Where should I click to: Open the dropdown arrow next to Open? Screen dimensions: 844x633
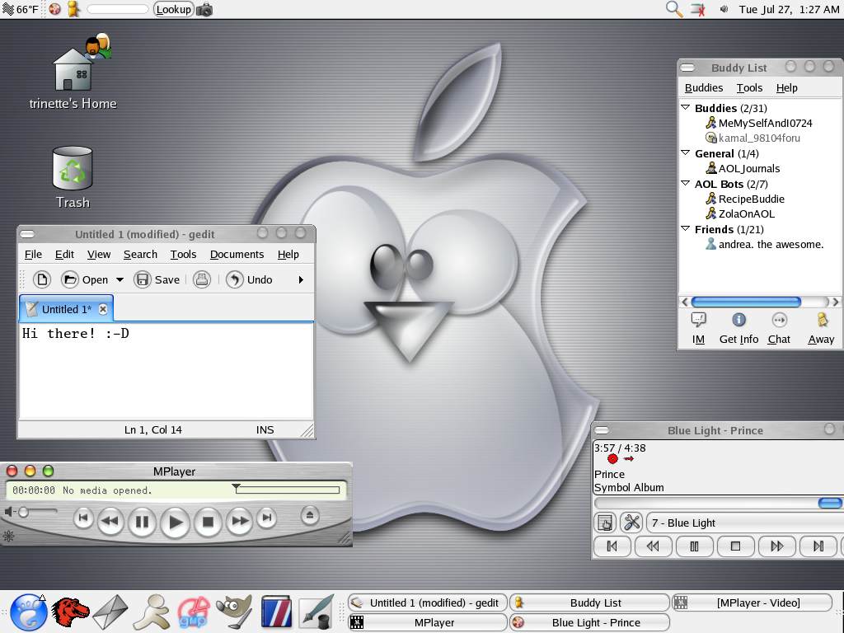tap(120, 280)
